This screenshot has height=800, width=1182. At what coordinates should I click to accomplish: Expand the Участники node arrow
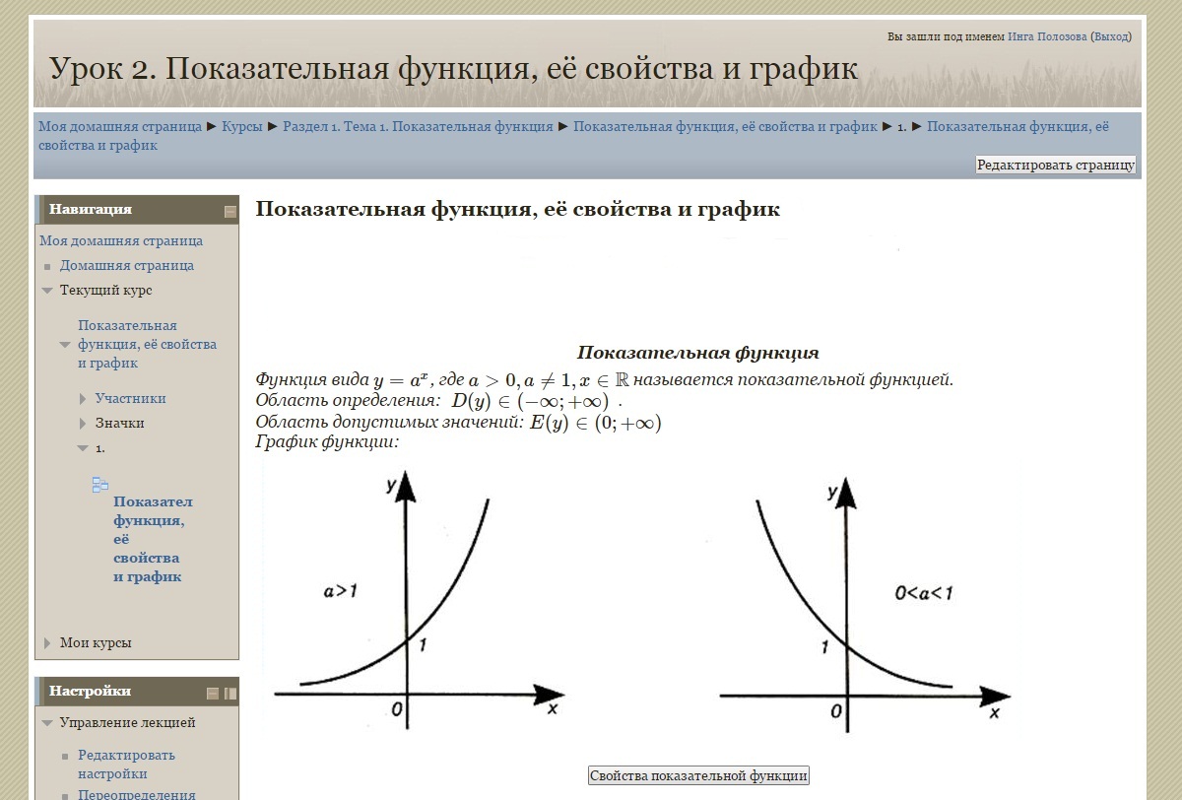pos(84,399)
